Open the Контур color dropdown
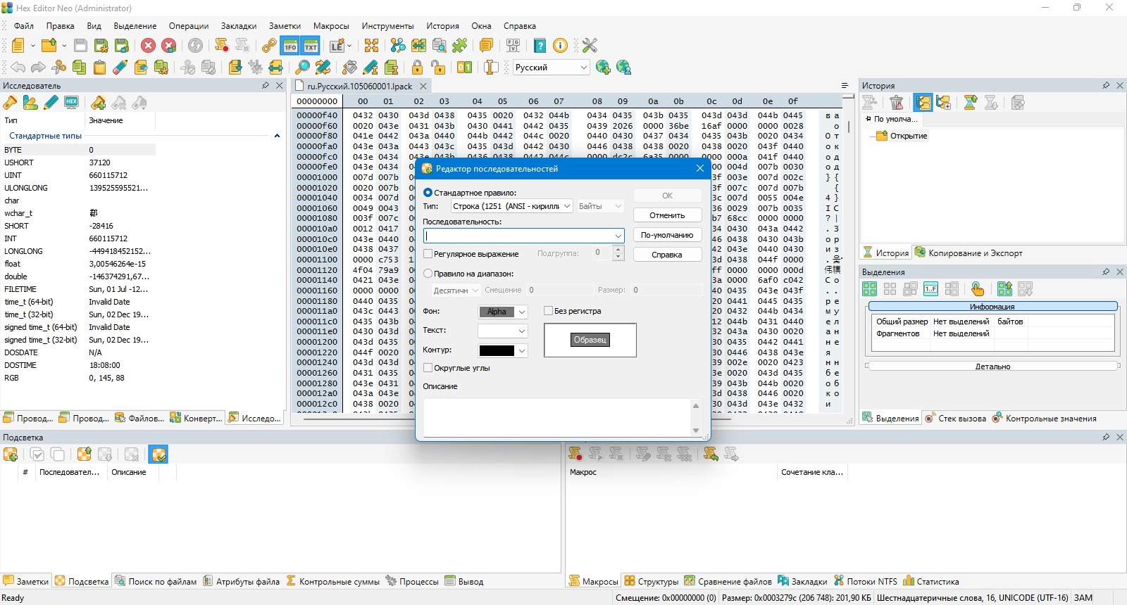1127x605 pixels. 522,350
